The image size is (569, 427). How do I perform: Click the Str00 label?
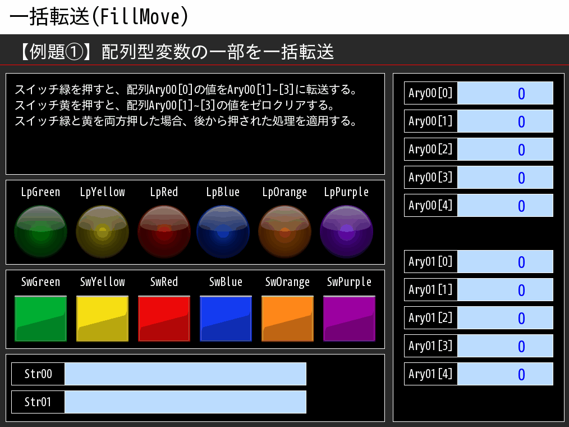[38, 374]
